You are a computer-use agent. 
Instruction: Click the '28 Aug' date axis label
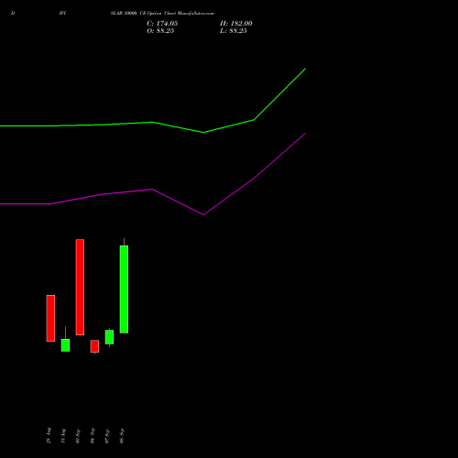pos(49,436)
